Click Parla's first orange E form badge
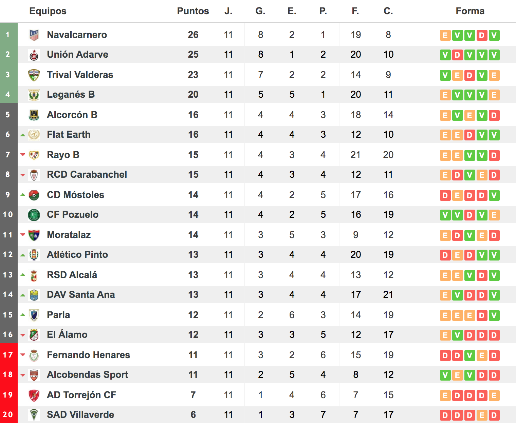The width and height of the screenshot is (516, 424). tap(445, 315)
